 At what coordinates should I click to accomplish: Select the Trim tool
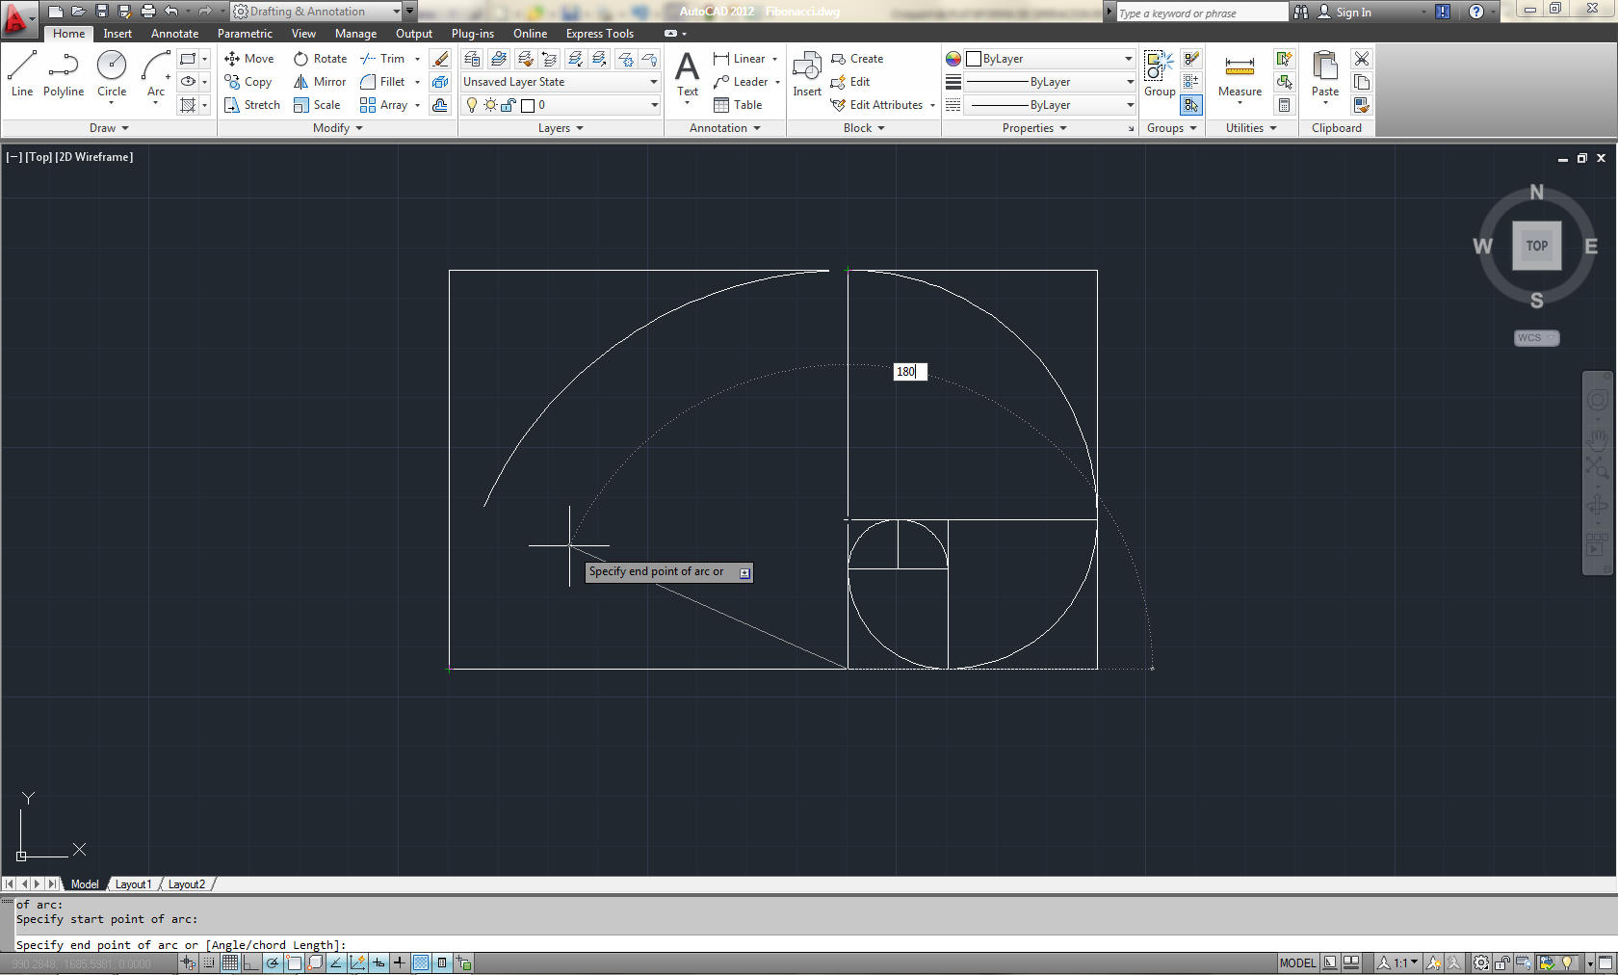pos(382,59)
